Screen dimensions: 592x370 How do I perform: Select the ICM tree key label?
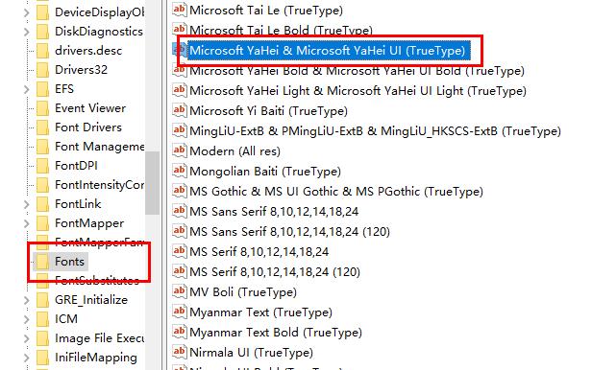[x=66, y=319]
